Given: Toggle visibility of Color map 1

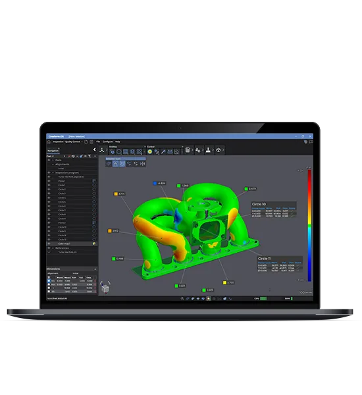Looking at the screenshot, I should click(x=49, y=244).
